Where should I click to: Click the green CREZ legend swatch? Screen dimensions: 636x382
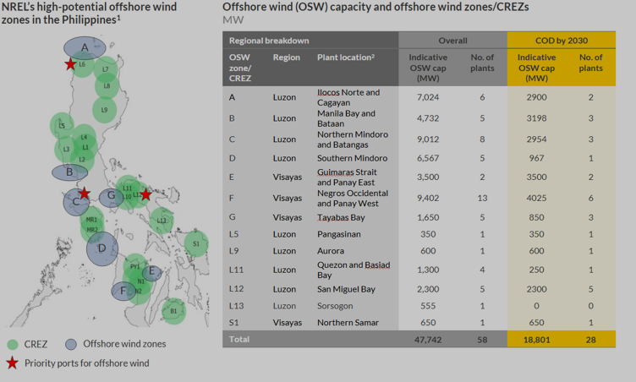click(12, 344)
